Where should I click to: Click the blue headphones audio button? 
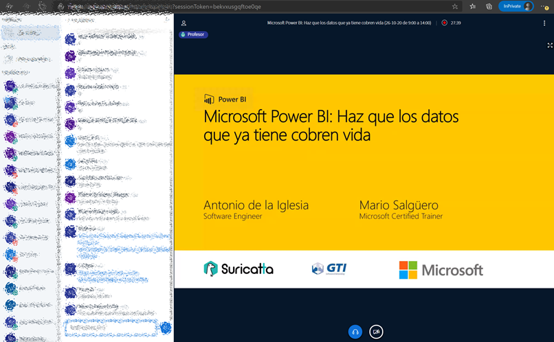pos(355,332)
